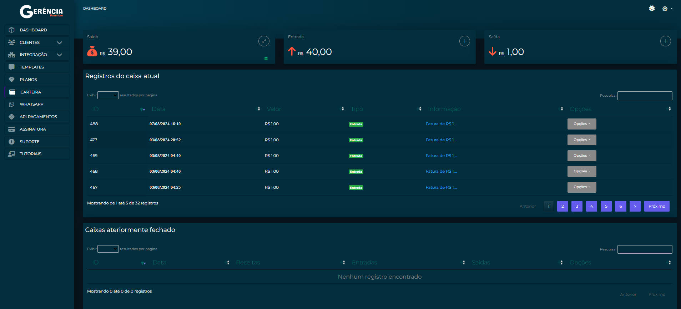Add new Entrada with plus icon
This screenshot has width=681, height=309.
click(464, 41)
